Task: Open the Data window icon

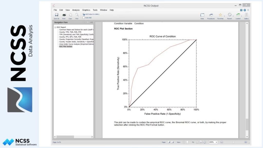Action: point(202,15)
